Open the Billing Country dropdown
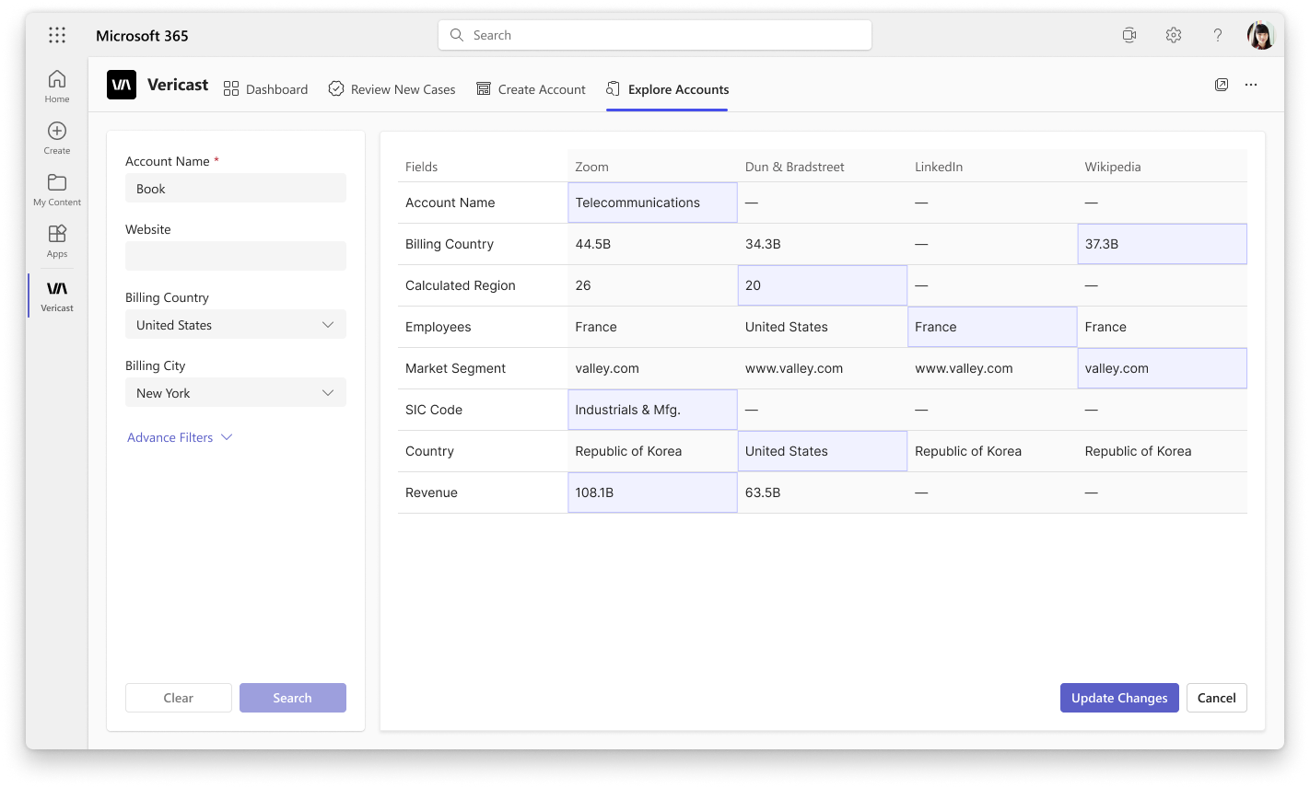The height and width of the screenshot is (788, 1310). 236,325
